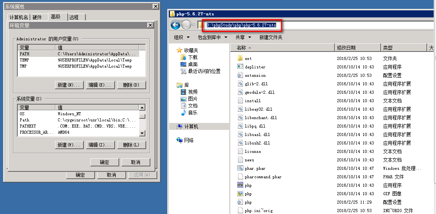
Task: Open the 组织 menu
Action: (182, 37)
